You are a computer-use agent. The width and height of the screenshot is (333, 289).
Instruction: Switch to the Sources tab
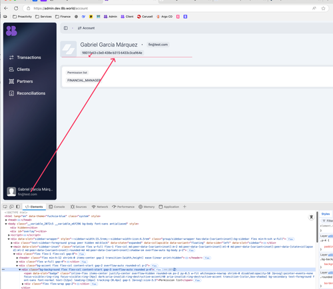(x=79, y=206)
